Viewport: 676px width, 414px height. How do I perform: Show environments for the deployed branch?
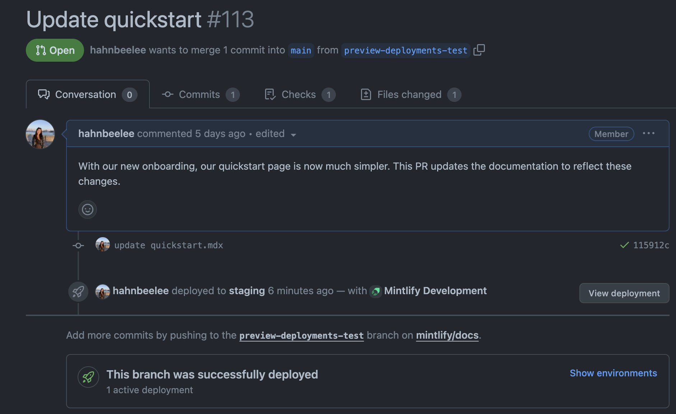[x=613, y=373]
